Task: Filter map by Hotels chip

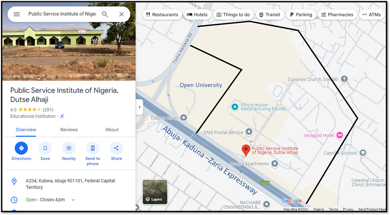Action: [197, 15]
